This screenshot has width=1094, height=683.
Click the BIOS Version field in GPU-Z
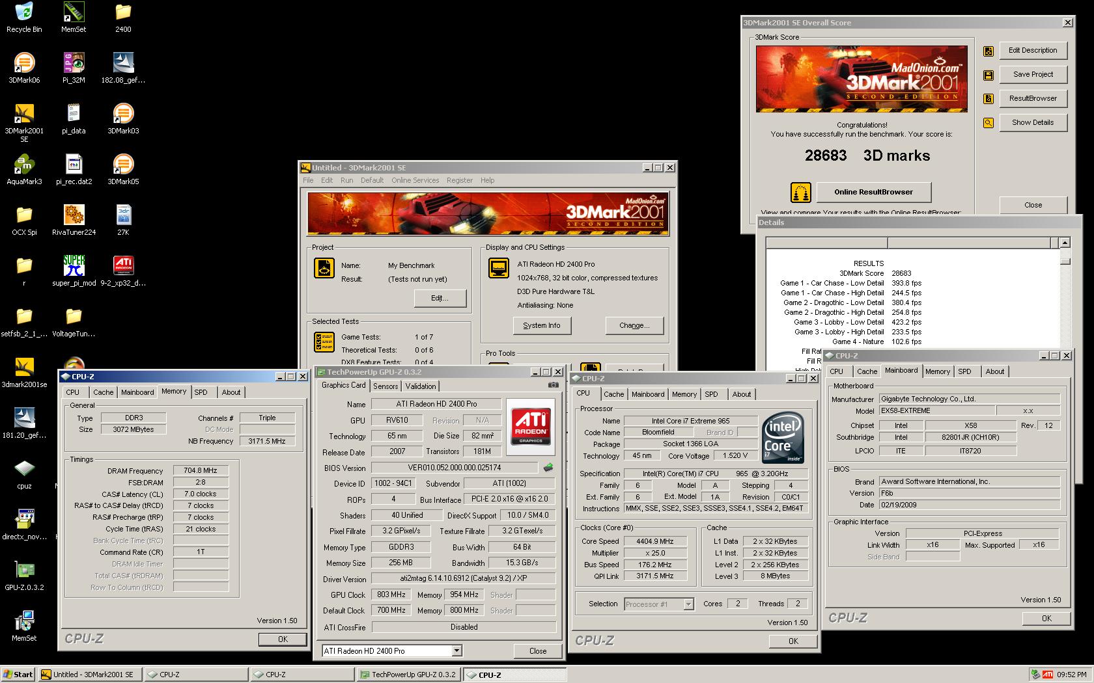tap(454, 468)
